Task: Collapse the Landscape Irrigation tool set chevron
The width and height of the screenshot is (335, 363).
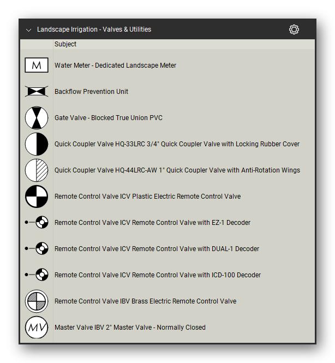Action: click(29, 30)
